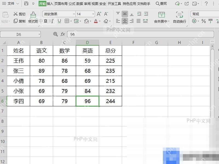This screenshot has width=219, height=164.
Task: Click the vertical scrollbar
Action: point(212,81)
